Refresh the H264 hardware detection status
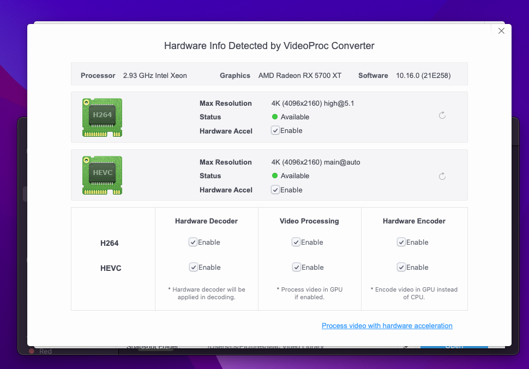The height and width of the screenshot is (369, 529). [x=442, y=116]
